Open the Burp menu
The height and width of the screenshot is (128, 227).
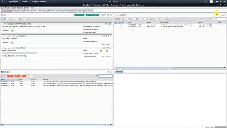point(3,8)
